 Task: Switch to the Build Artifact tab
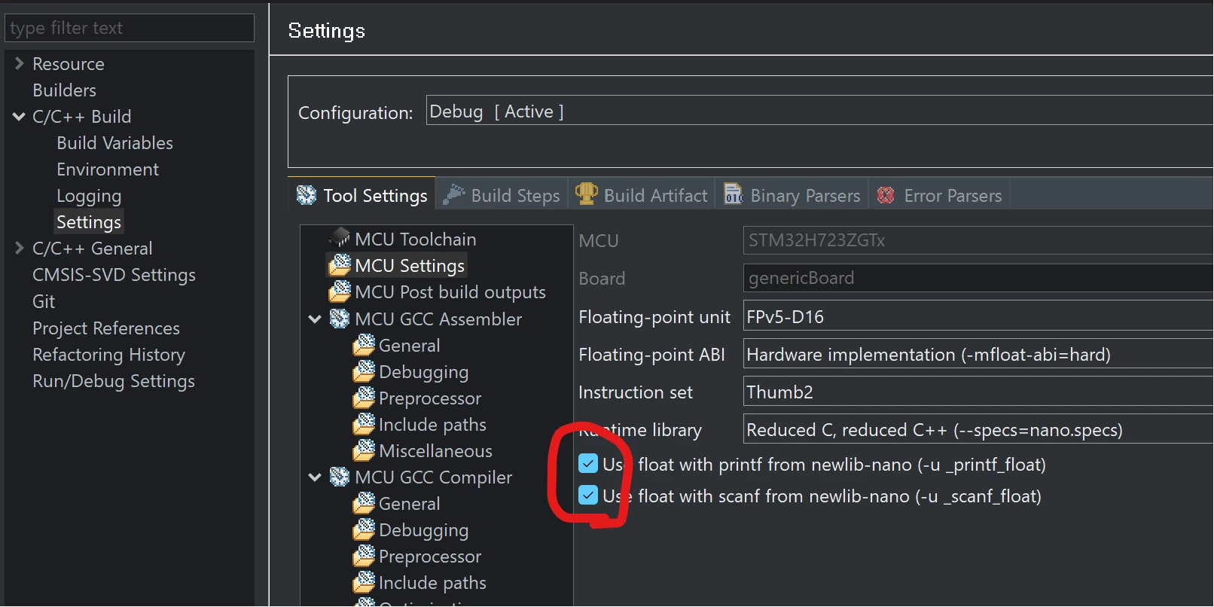click(641, 195)
